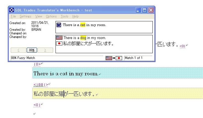Click the SDL Trados title bar app icon
203x118 pixels.
pyautogui.click(x=12, y=10)
